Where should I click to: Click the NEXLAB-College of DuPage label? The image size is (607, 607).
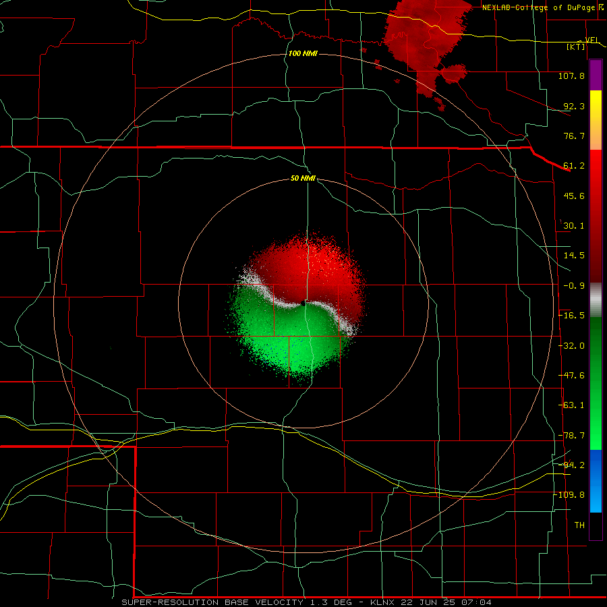540,7
